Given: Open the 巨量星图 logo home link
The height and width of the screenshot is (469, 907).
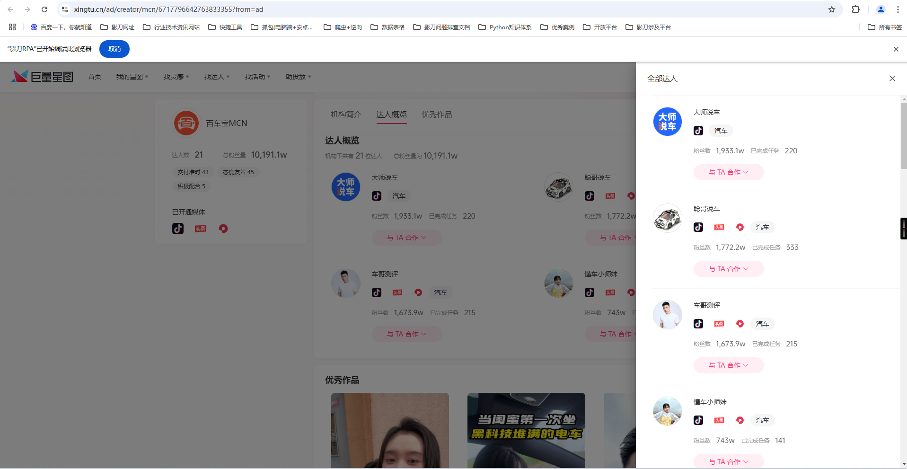Looking at the screenshot, I should click(x=43, y=76).
